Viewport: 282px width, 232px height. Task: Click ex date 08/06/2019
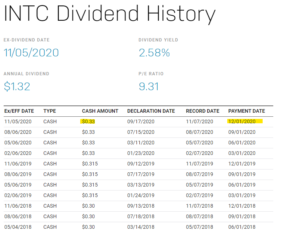pos(18,174)
